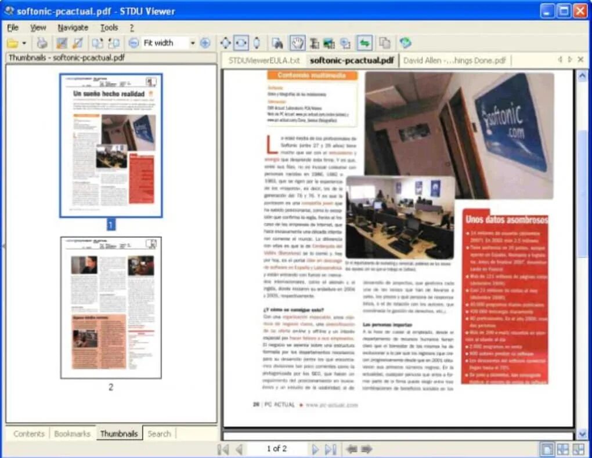The height and width of the screenshot is (458, 592).
Task: Select the softonic-pcactual.pdf document tab
Action: 352,60
